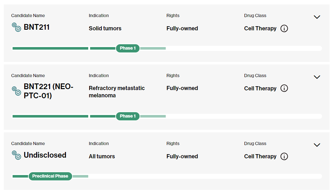Click the Undisclosed candidate name
The height and width of the screenshot is (194, 334).
[x=45, y=155]
